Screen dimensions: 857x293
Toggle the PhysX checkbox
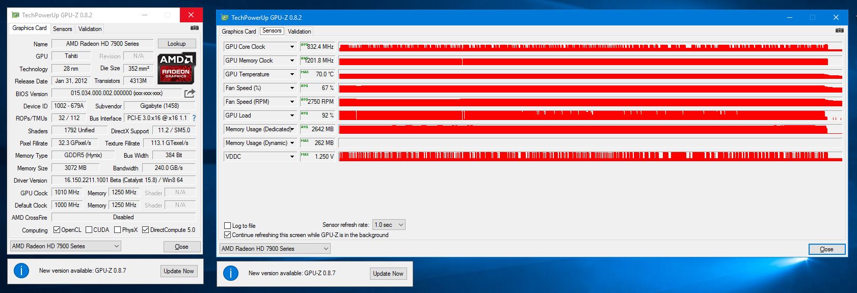pyautogui.click(x=118, y=230)
